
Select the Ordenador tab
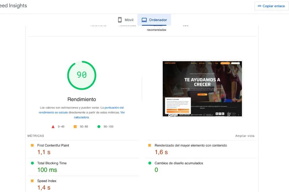pyautogui.click(x=154, y=20)
